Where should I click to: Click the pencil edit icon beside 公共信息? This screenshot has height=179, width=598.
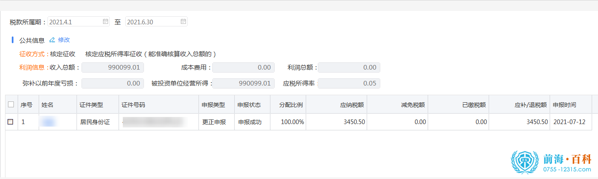click(52, 40)
